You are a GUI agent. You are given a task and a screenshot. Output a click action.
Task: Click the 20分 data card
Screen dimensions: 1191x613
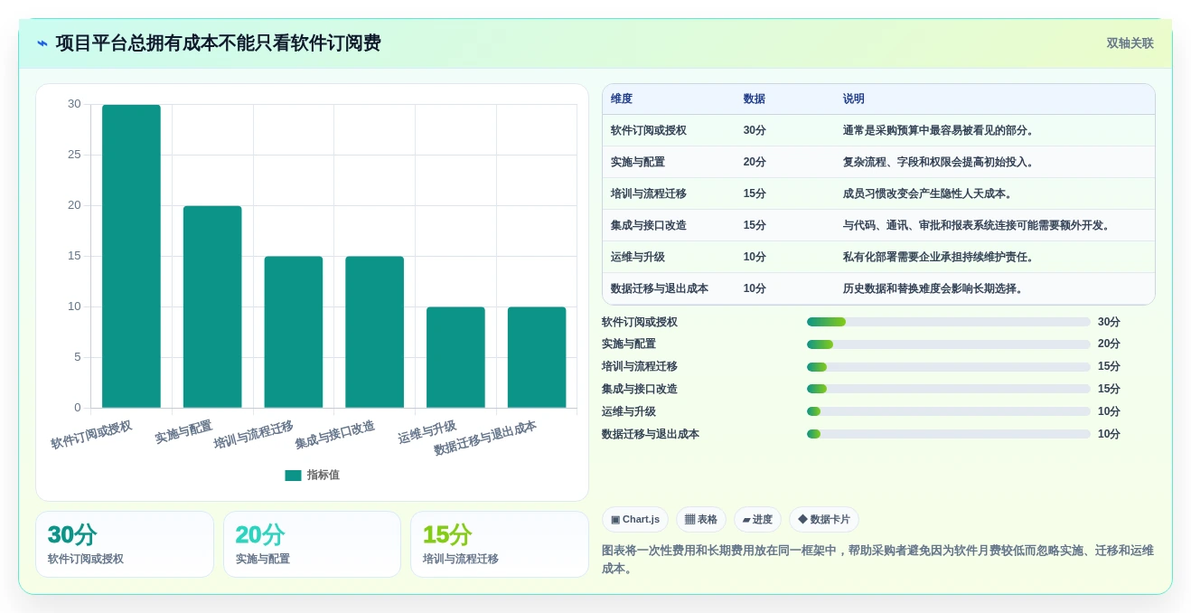312,544
